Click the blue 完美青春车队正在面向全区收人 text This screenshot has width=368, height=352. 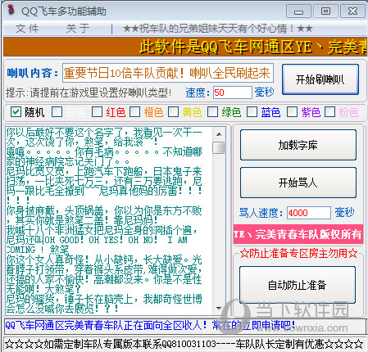click(150, 325)
